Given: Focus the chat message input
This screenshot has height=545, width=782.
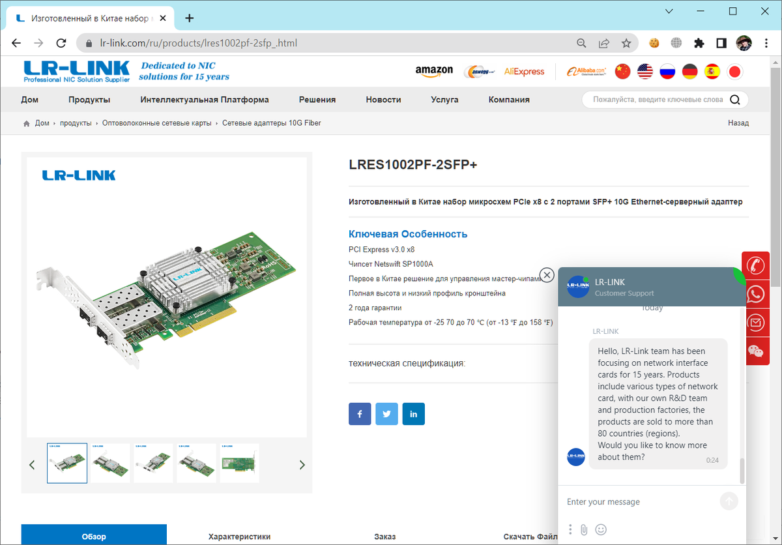Looking at the screenshot, I should point(641,502).
